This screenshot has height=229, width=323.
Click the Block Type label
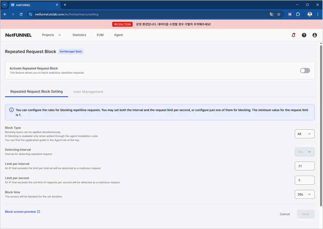(x=13, y=128)
